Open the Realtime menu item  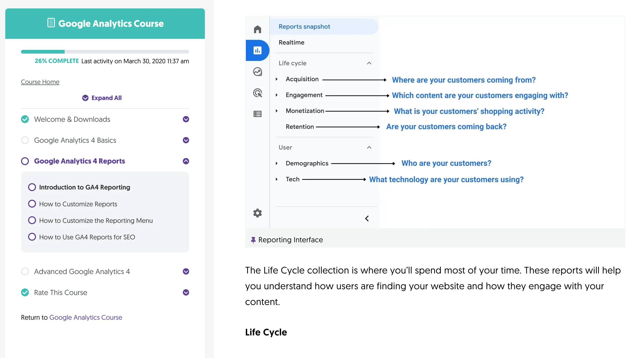click(x=291, y=42)
